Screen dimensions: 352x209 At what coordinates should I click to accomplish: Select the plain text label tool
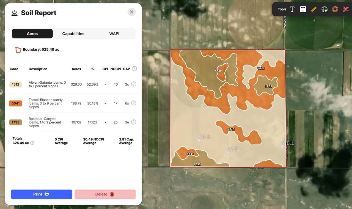coord(292,9)
